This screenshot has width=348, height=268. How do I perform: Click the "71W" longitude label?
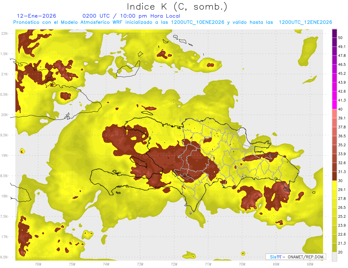[208, 264]
